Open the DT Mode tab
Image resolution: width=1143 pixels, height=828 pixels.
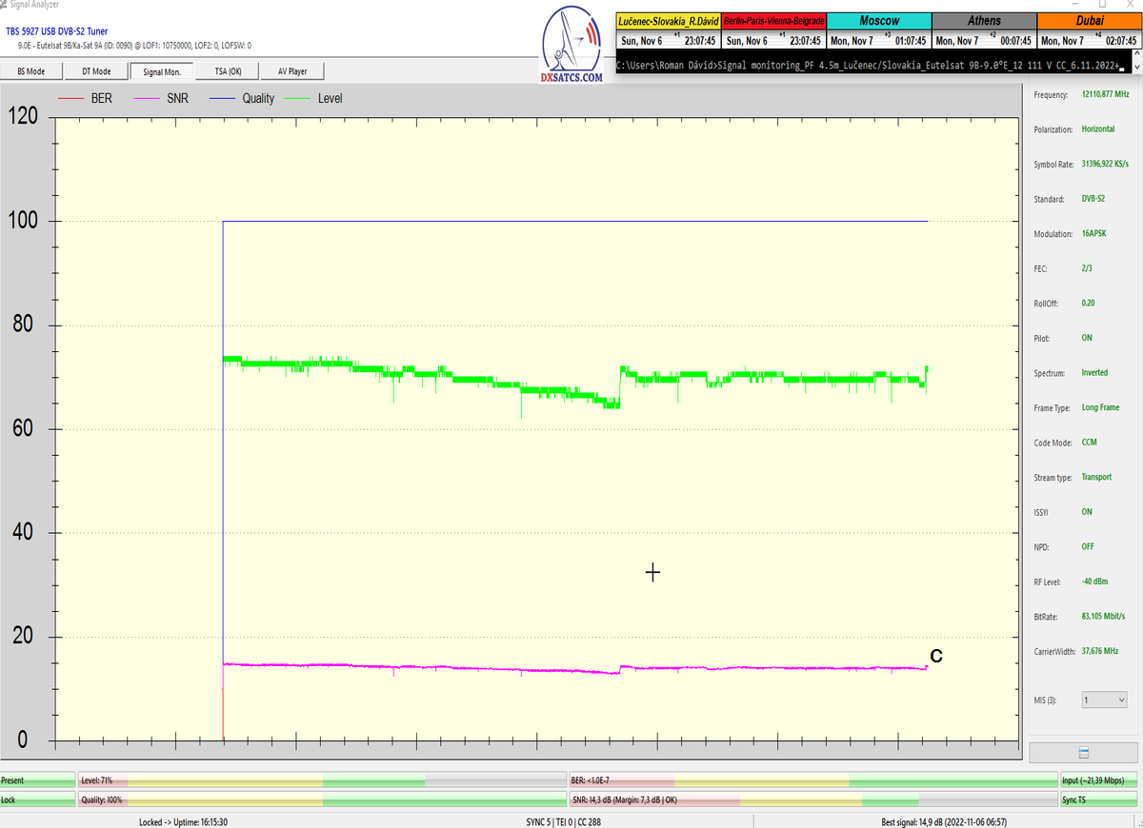point(95,71)
